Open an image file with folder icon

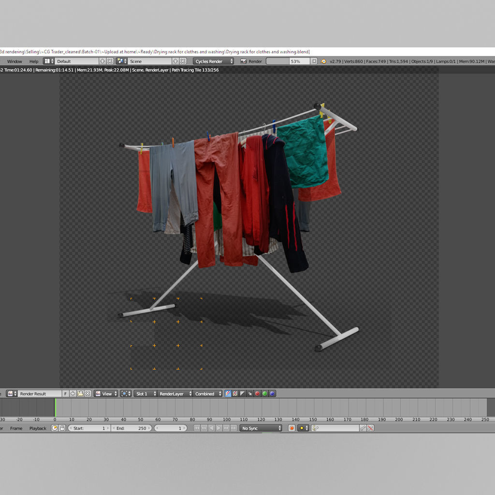point(81,393)
